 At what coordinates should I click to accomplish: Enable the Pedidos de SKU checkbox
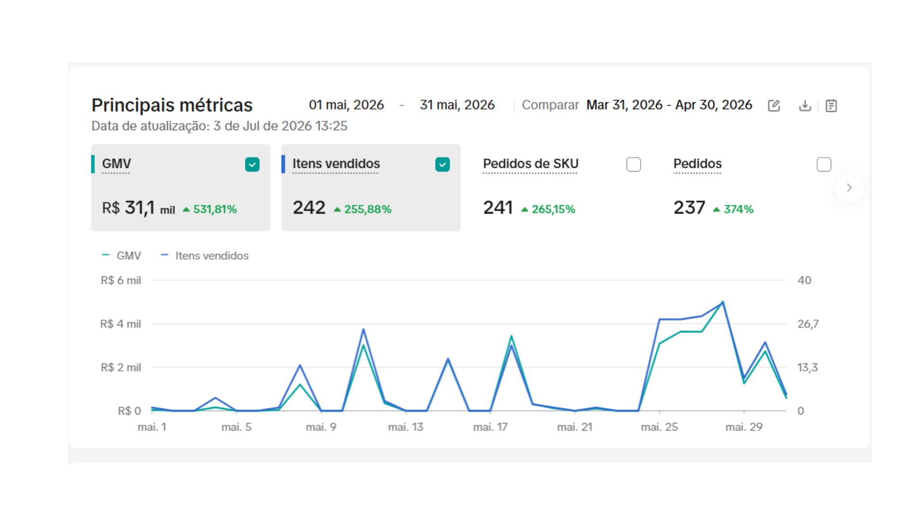pos(633,165)
